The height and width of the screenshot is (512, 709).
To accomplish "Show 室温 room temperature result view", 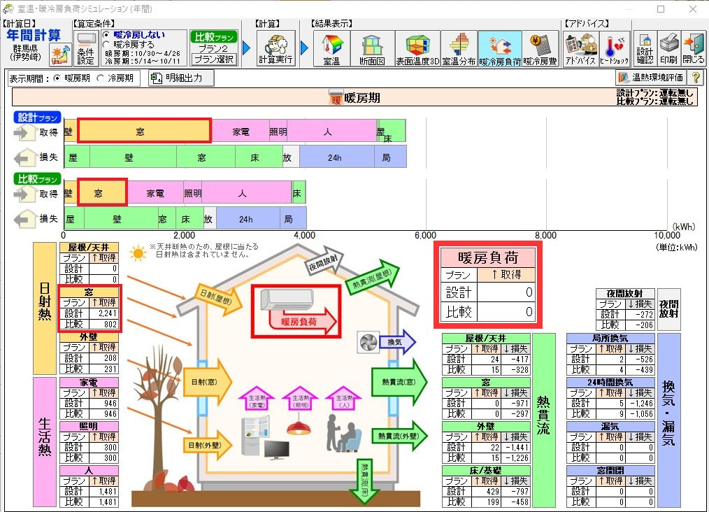I will pos(332,49).
